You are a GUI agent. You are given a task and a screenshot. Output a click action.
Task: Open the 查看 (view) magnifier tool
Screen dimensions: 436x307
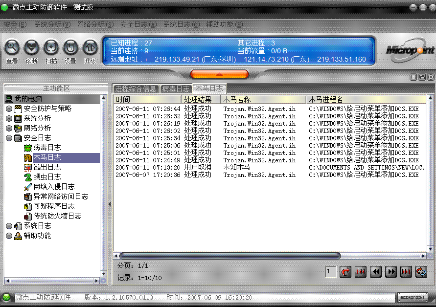click(12, 48)
